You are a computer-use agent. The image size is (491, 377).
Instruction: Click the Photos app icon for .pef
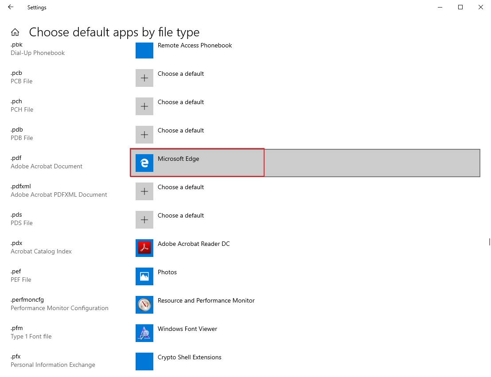(144, 276)
